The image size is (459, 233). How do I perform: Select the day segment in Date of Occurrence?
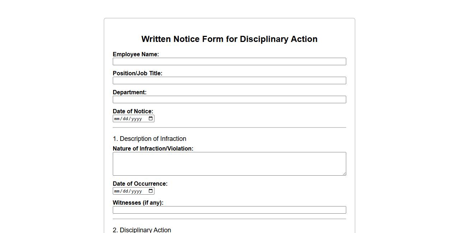coord(125,191)
